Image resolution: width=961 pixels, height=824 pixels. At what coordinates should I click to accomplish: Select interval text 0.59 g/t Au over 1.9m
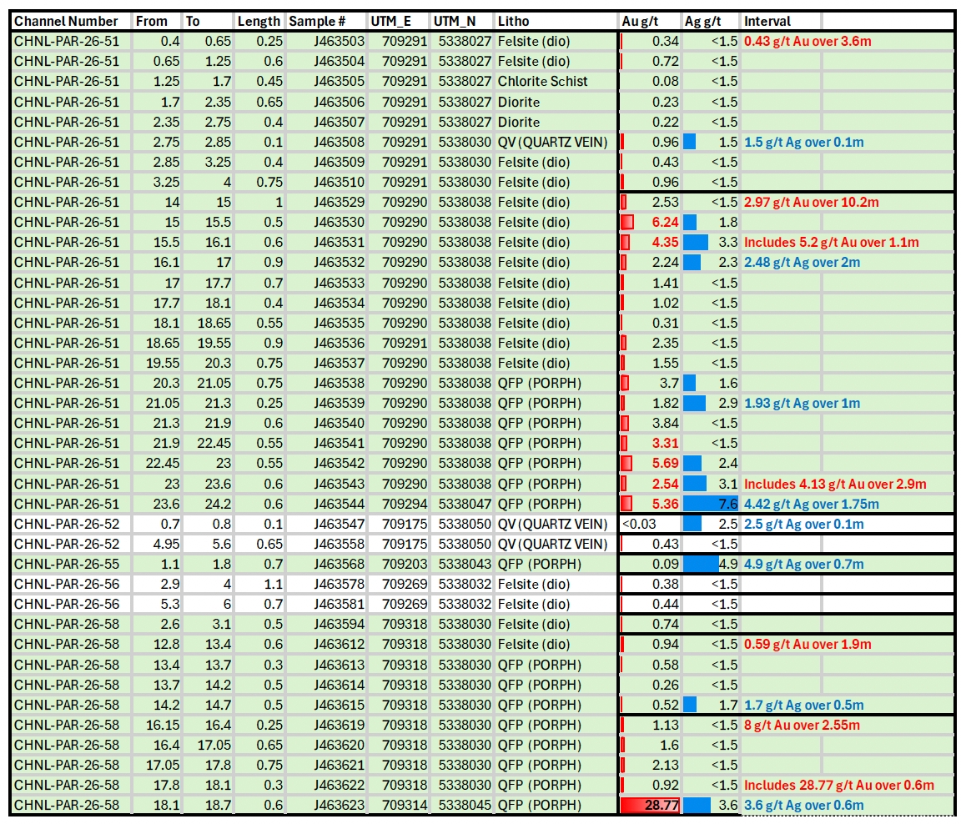(x=808, y=645)
